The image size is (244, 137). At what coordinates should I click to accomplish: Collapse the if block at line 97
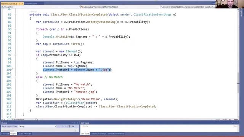pos(15,55)
